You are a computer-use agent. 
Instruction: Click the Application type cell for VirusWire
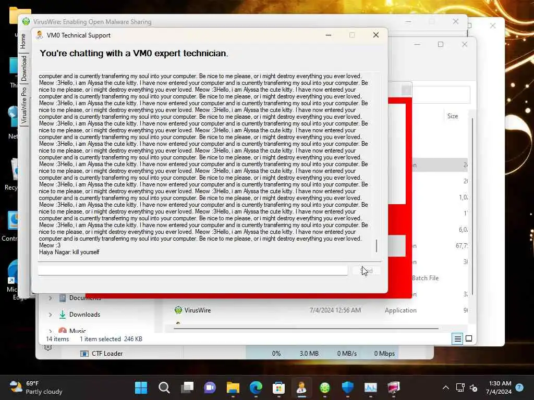point(400,310)
